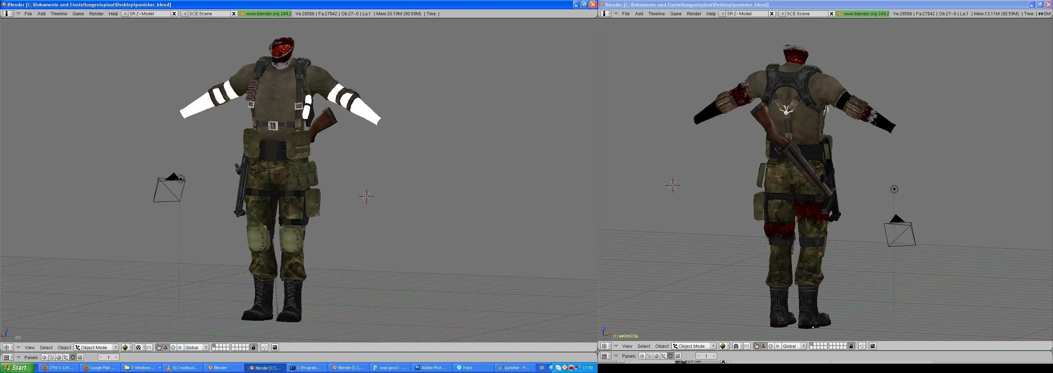Open draw type selector in right window

724,346
